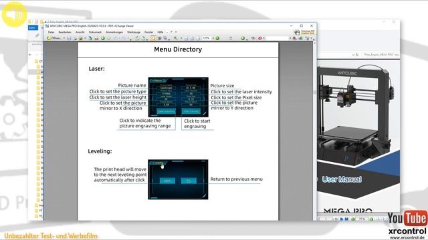Click the vertical scrollbar of the PDF viewer
The width and height of the screenshot is (428, 240).
coord(315,131)
